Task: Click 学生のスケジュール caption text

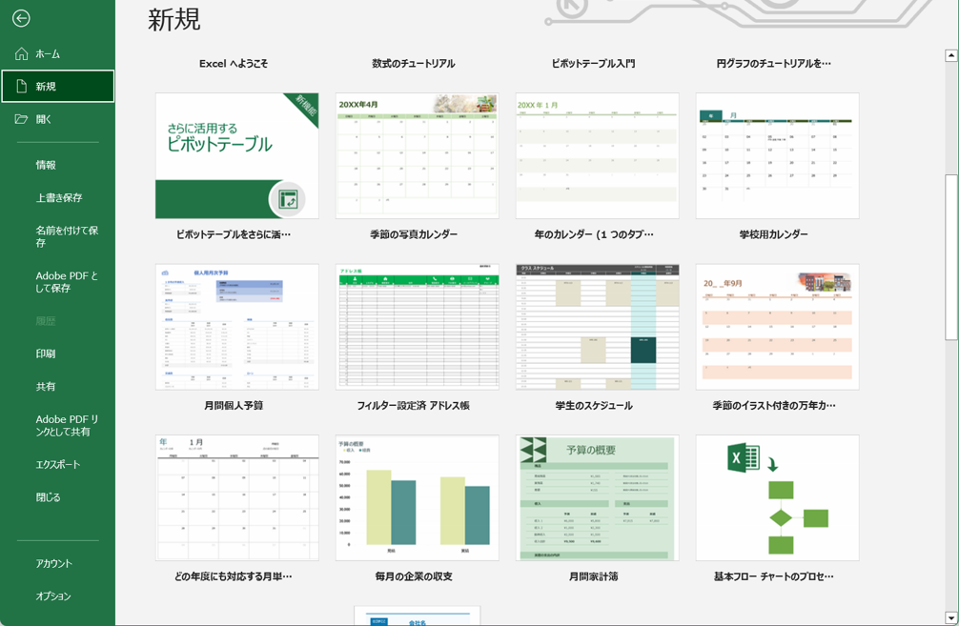Action: coord(594,405)
